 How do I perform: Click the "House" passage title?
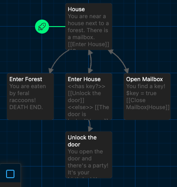click(76, 9)
